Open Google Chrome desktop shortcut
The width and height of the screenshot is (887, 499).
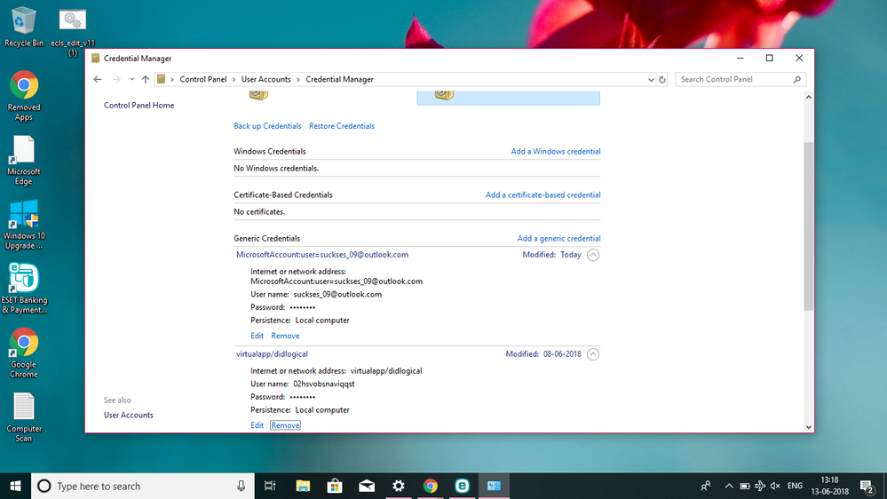click(x=24, y=353)
